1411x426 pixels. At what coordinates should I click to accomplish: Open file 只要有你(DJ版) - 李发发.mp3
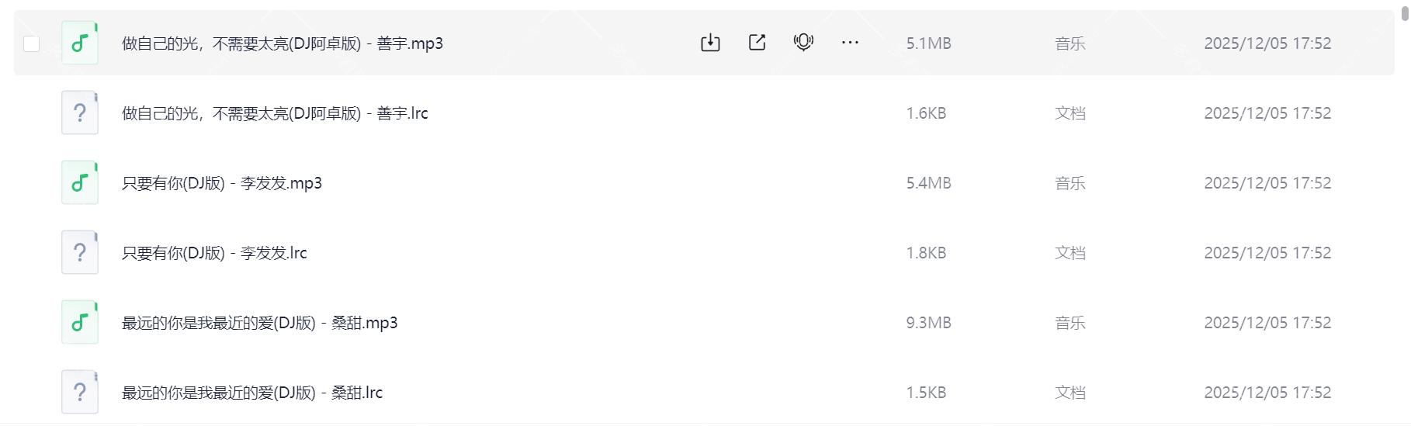(222, 183)
